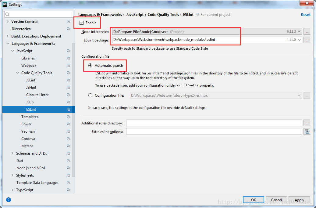Expand Build, Execution, Deployment node
Viewport: 316px width, 208px height.
tap(7, 36)
